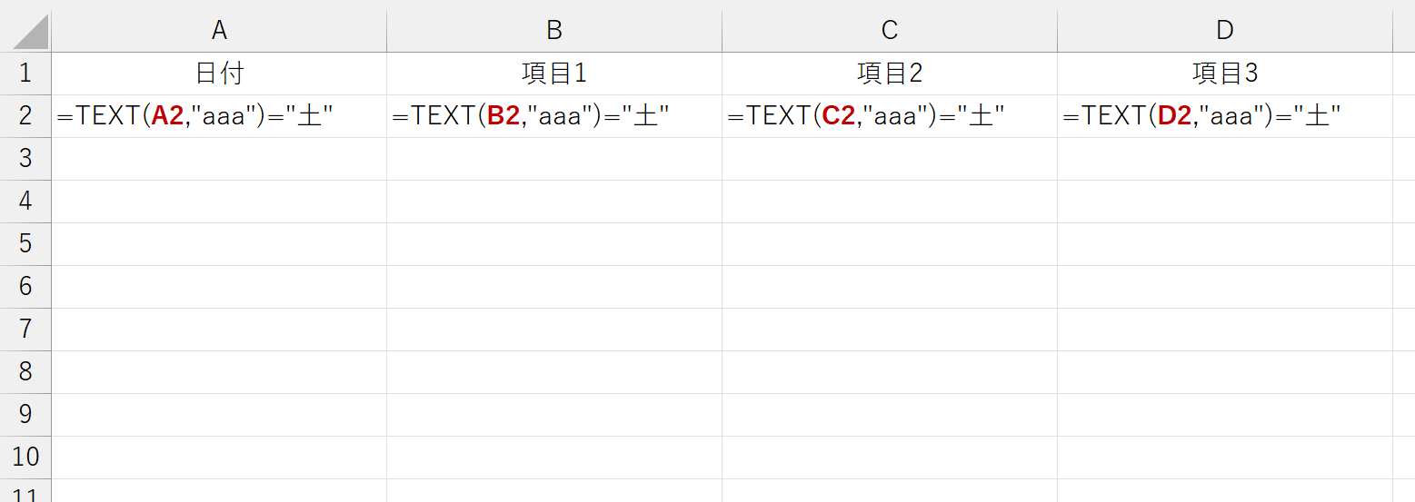The height and width of the screenshot is (502, 1415).
Task: Click empty cell B6
Action: (554, 287)
